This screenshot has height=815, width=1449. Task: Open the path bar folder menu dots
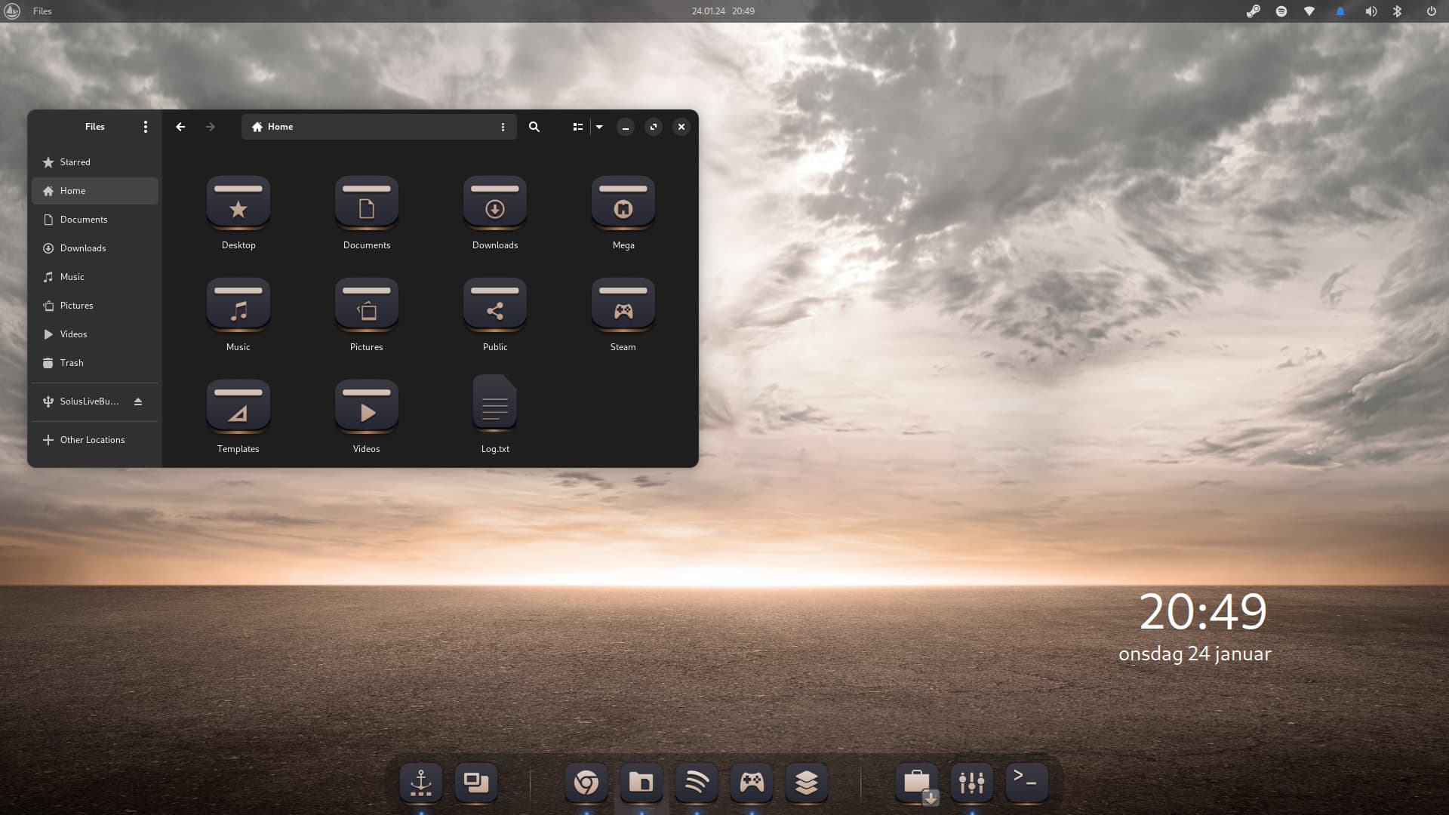[503, 127]
